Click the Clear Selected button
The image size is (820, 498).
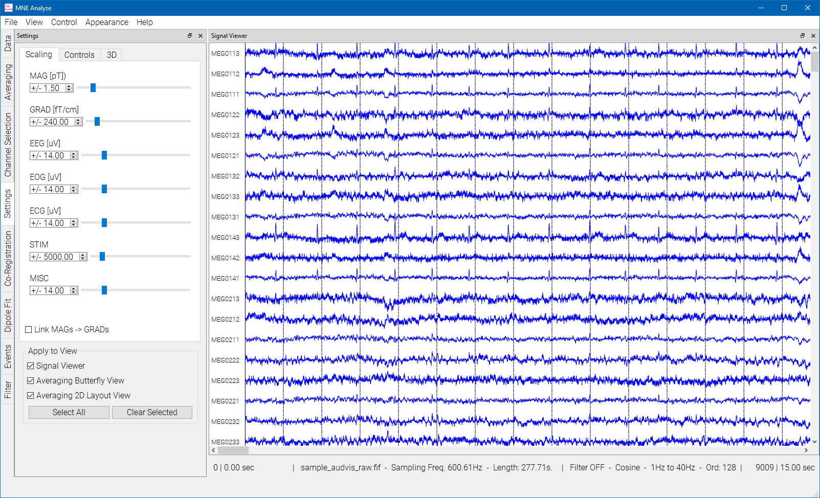pyautogui.click(x=152, y=412)
